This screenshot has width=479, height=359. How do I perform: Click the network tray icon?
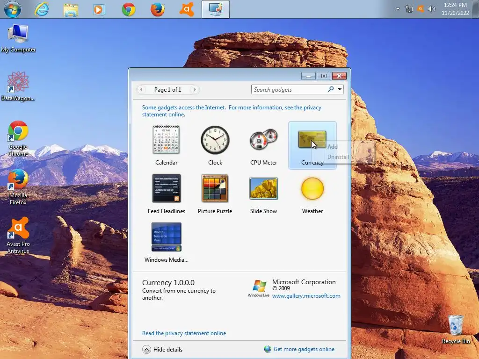tap(409, 9)
